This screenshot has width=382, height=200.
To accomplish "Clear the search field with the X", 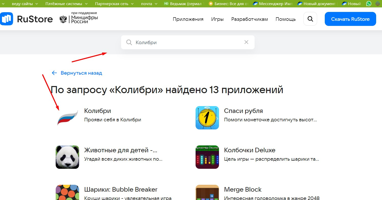I will [x=246, y=42].
